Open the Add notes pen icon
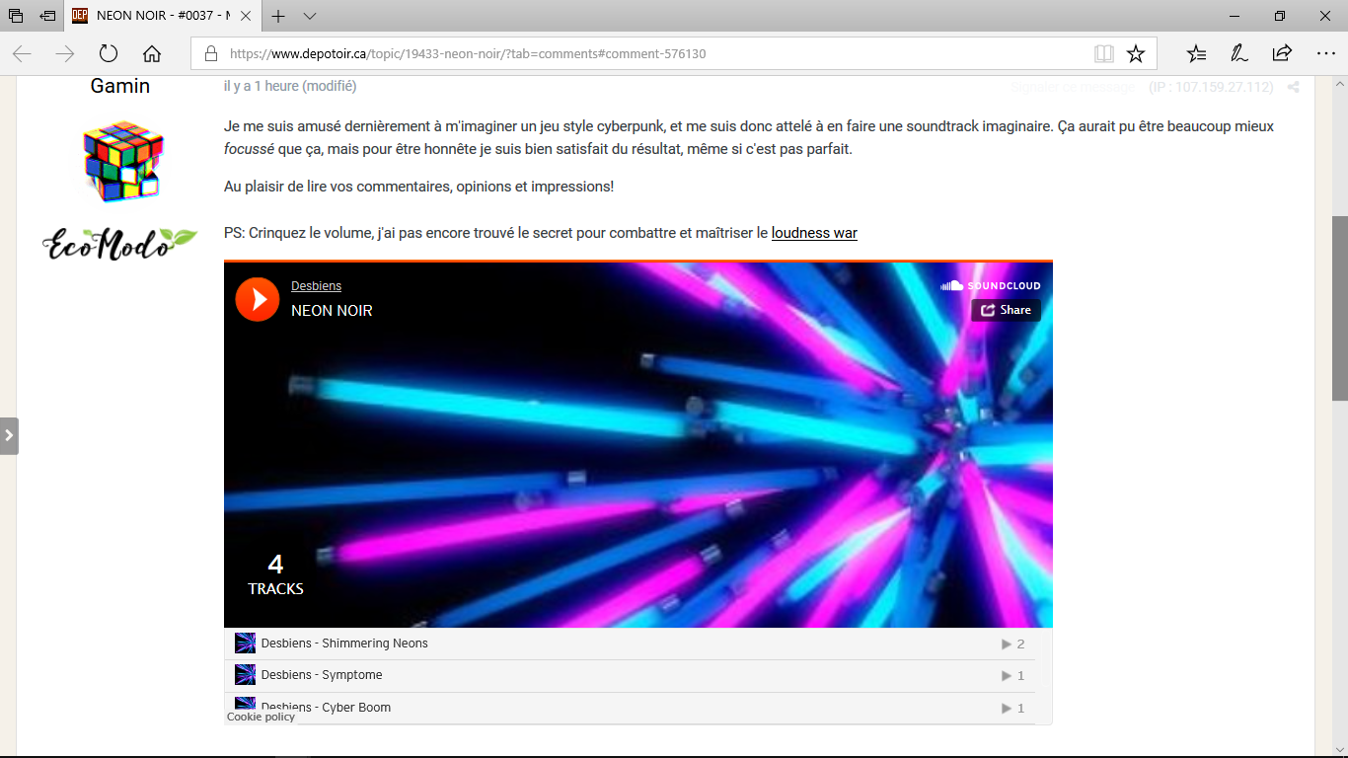The image size is (1348, 758). (1238, 53)
